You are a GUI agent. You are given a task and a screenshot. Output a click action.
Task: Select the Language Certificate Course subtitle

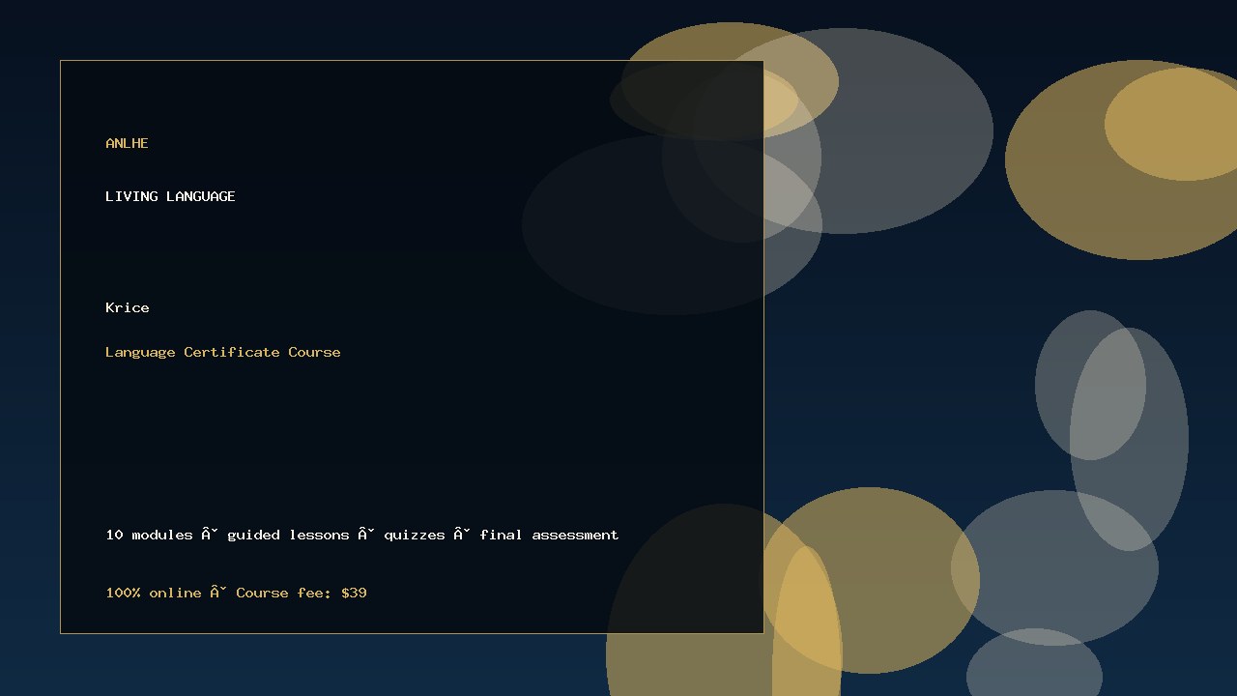click(223, 352)
